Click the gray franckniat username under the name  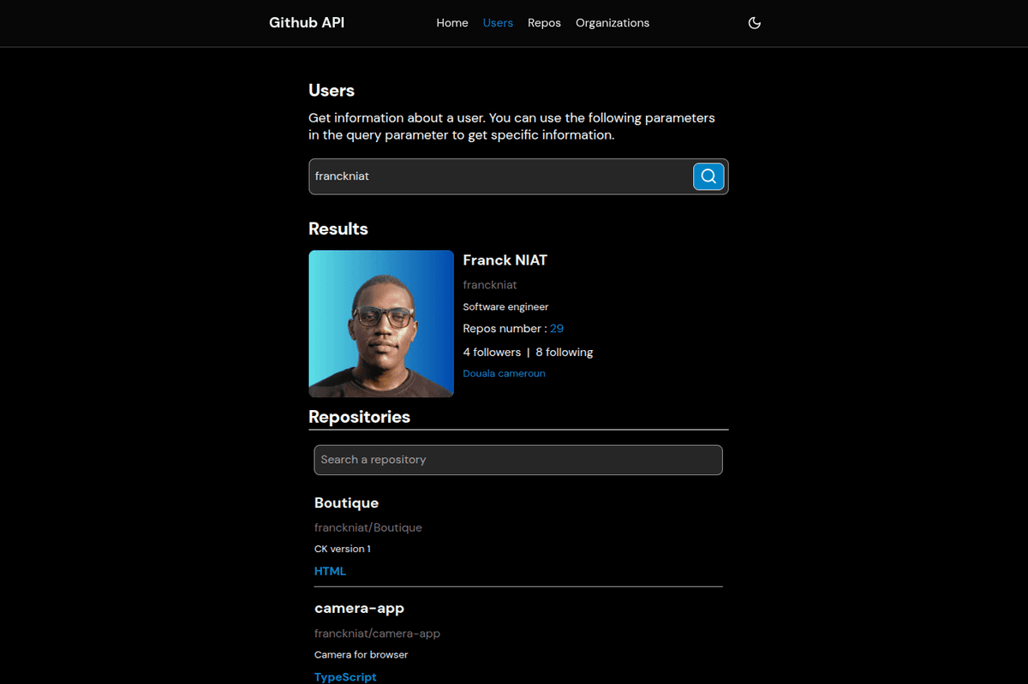[x=490, y=285]
